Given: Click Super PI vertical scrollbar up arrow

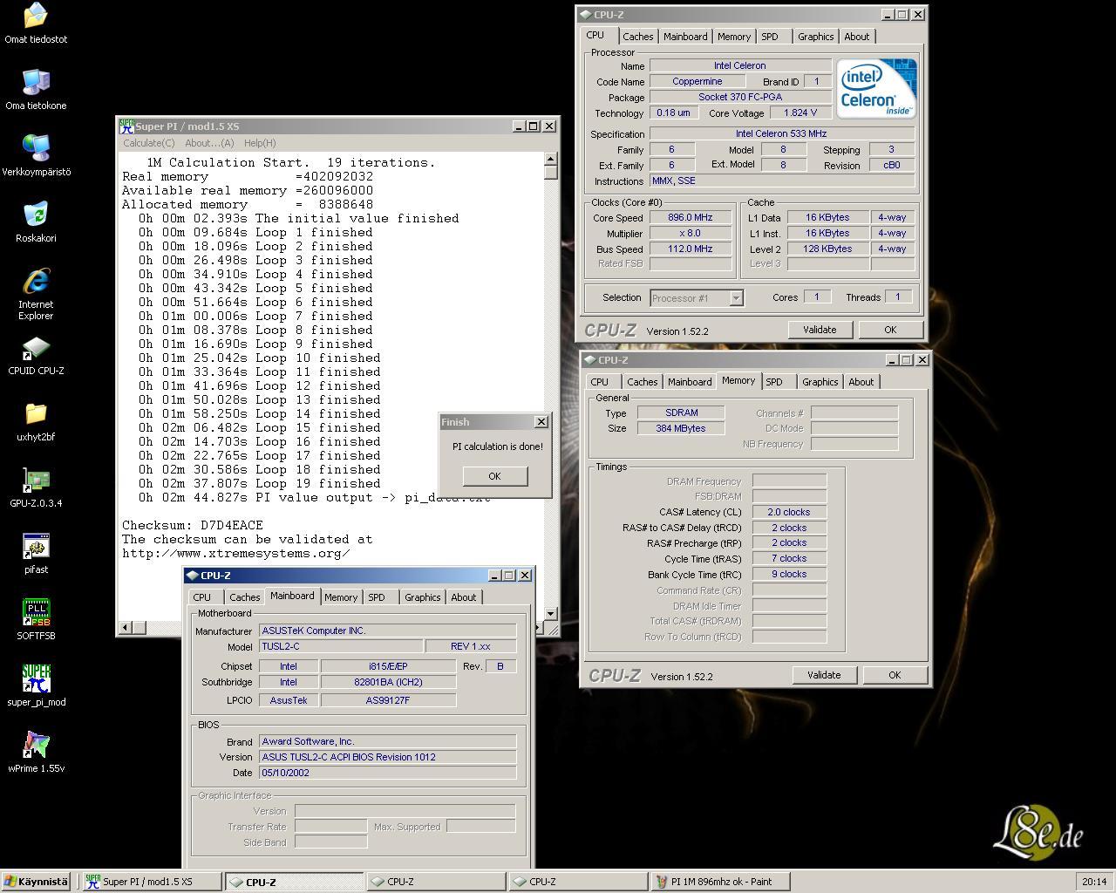Looking at the screenshot, I should [x=551, y=160].
